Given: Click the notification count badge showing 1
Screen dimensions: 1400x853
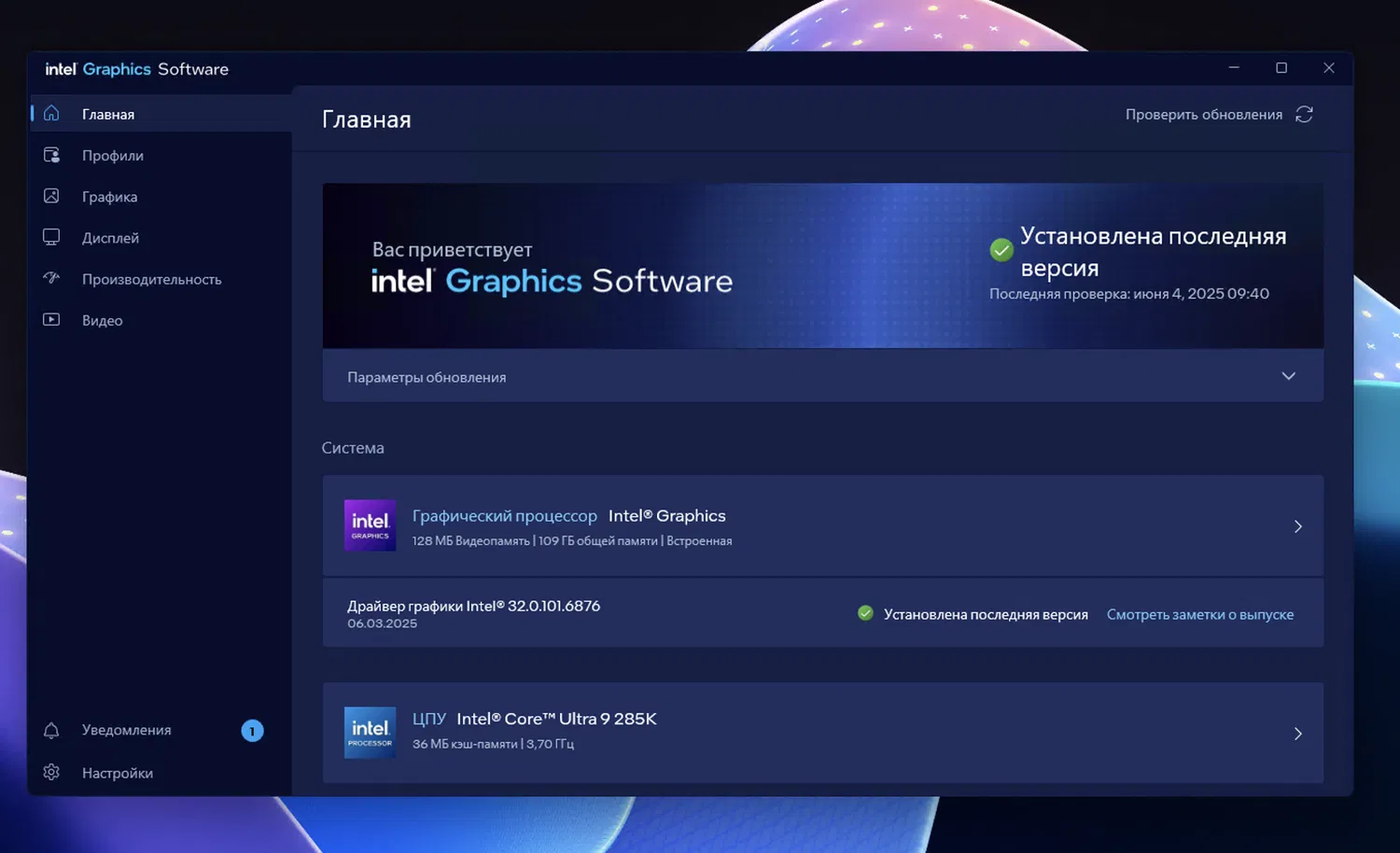Looking at the screenshot, I should [252, 731].
